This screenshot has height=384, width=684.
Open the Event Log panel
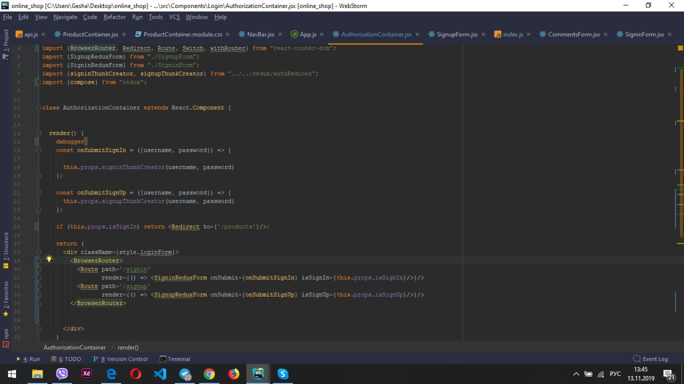pos(650,359)
